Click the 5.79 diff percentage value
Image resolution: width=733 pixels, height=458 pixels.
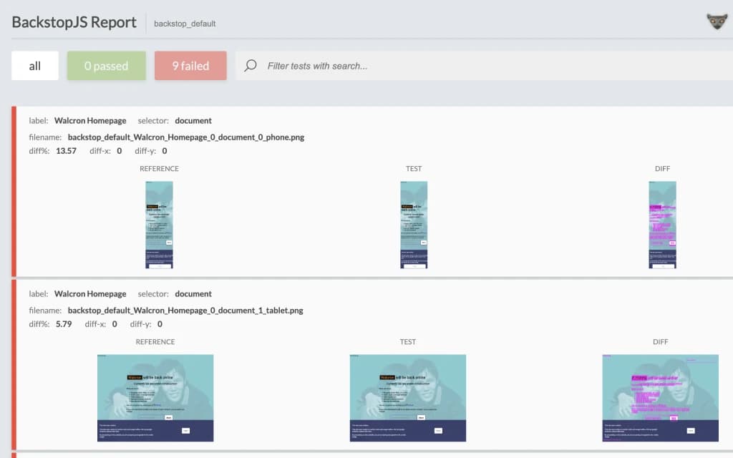click(x=64, y=324)
